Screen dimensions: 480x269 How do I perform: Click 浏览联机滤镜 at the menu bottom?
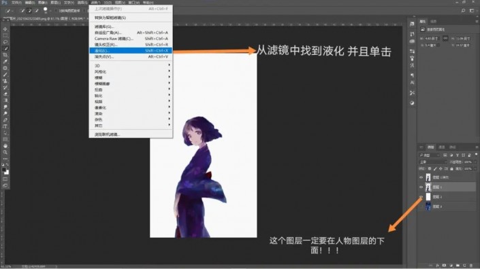point(131,134)
